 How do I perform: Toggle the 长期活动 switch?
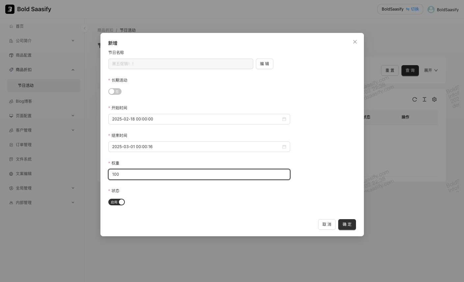(x=115, y=91)
